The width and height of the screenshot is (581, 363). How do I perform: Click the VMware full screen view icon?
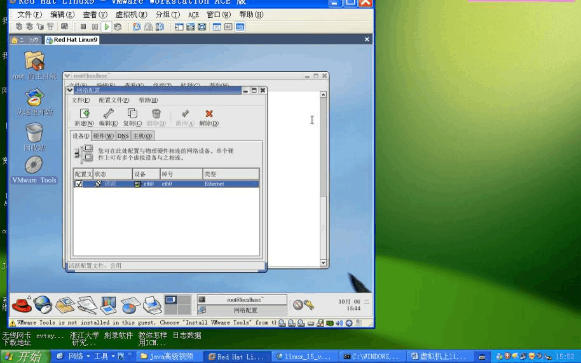191,27
